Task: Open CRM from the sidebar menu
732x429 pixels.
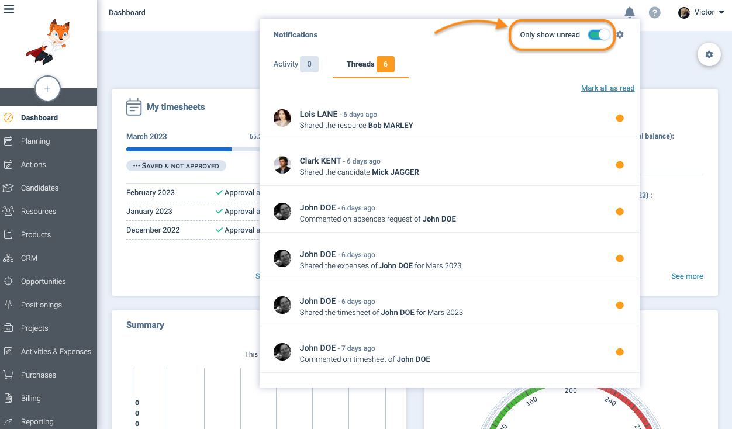Action: click(49, 258)
